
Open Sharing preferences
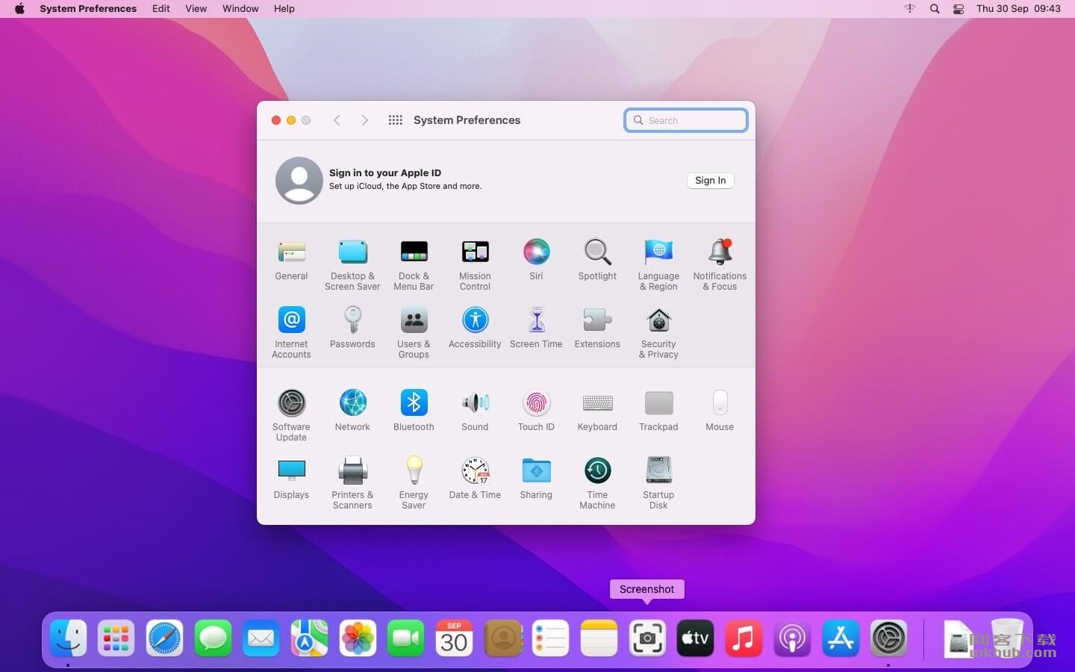pos(536,479)
